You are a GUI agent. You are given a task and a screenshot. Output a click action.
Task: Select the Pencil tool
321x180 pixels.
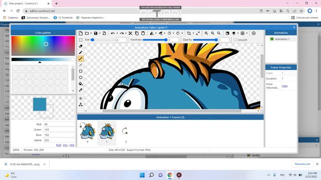[81, 52]
